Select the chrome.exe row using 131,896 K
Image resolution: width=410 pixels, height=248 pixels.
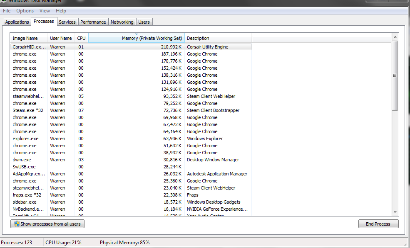[x=131, y=82]
